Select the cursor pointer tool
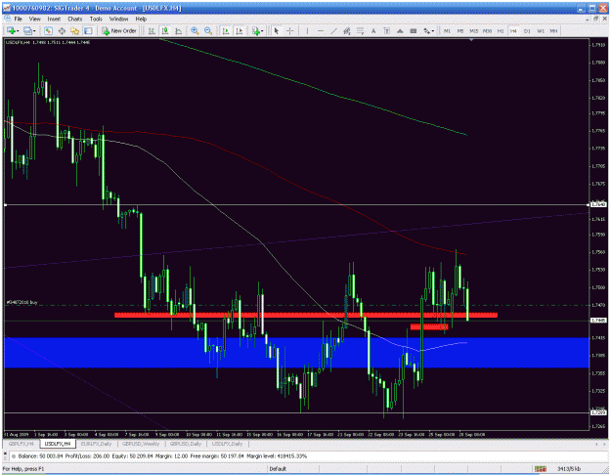The width and height of the screenshot is (611, 475). coord(277,30)
